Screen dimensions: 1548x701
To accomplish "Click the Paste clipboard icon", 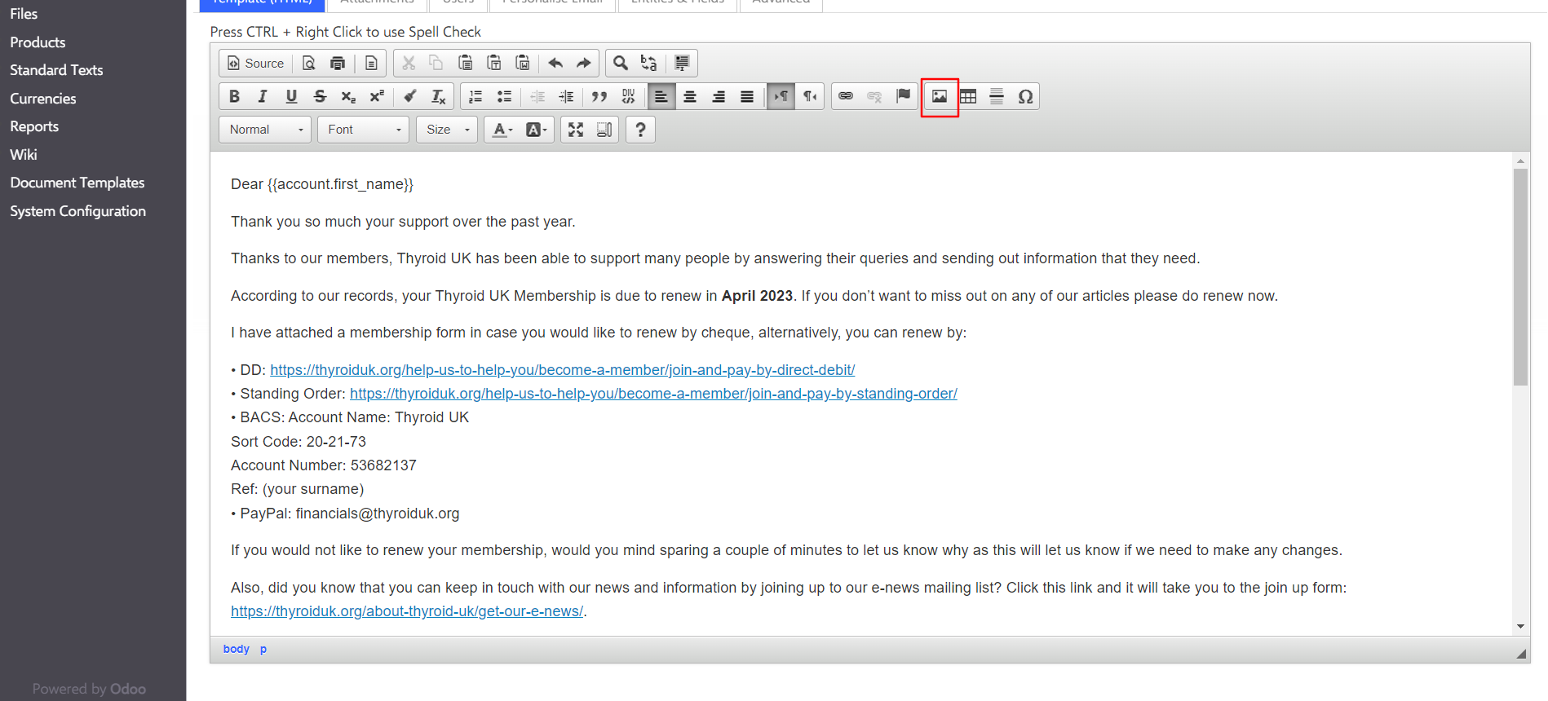I will pyautogui.click(x=465, y=63).
